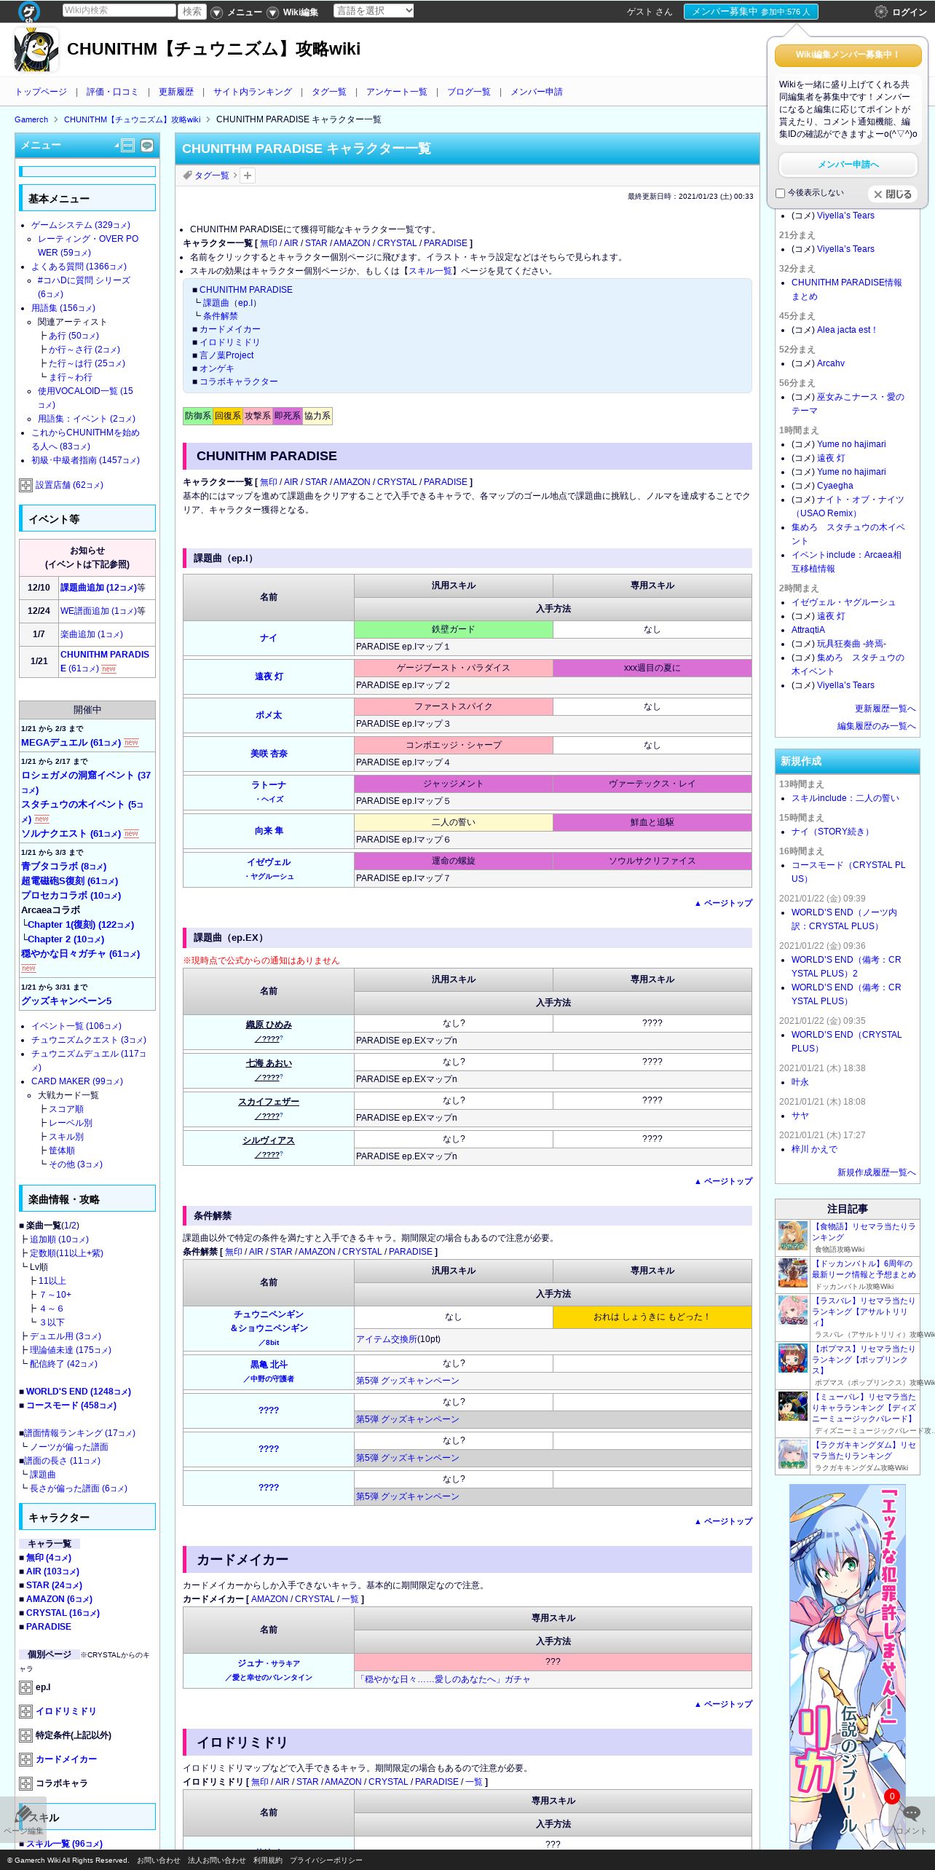Viewport: 935px width, 1870px height.
Task: Open the ブログ一覧 nav item
Action: (468, 92)
